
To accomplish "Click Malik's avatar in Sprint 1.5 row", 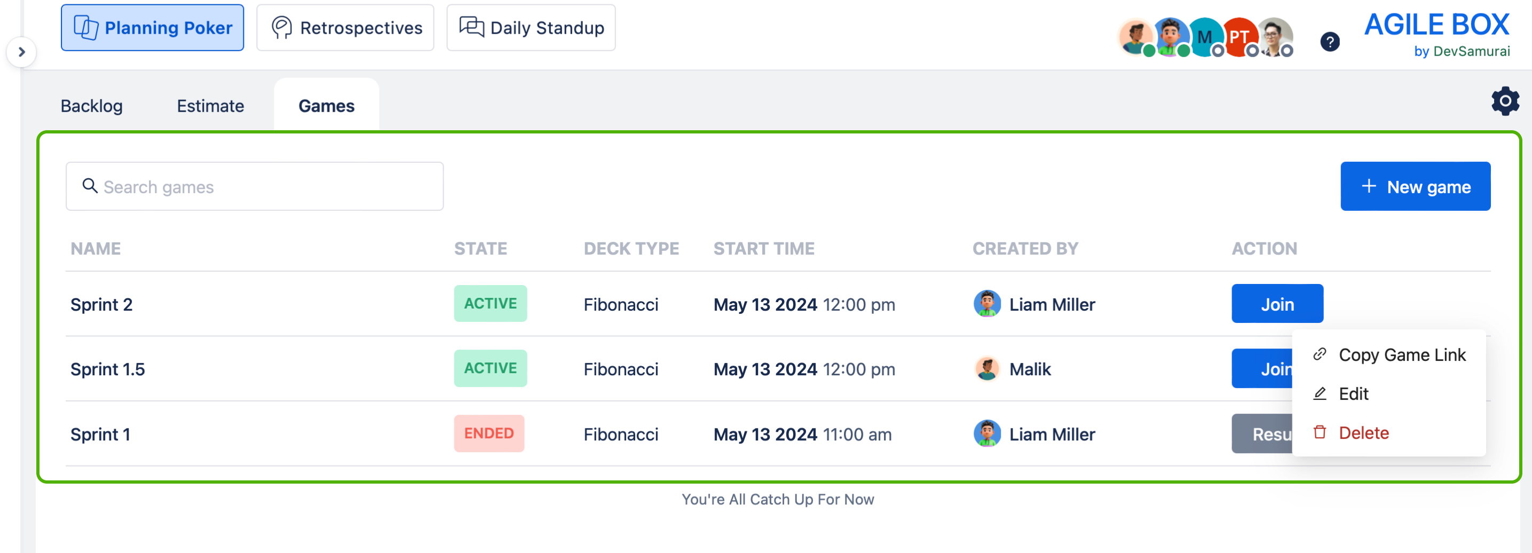I will click(x=986, y=369).
